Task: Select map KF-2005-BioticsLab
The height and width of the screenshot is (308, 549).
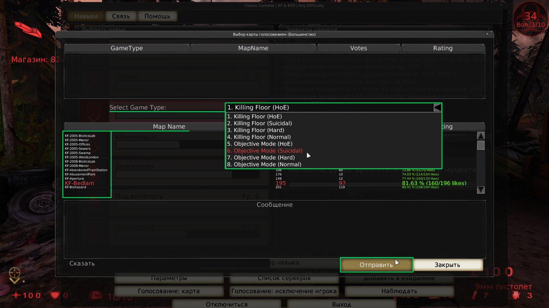Action: point(80,136)
